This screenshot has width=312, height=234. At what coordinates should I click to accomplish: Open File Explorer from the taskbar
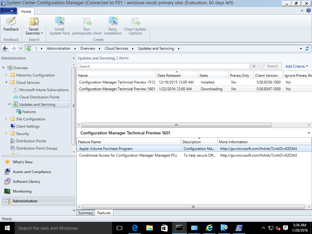149,228
